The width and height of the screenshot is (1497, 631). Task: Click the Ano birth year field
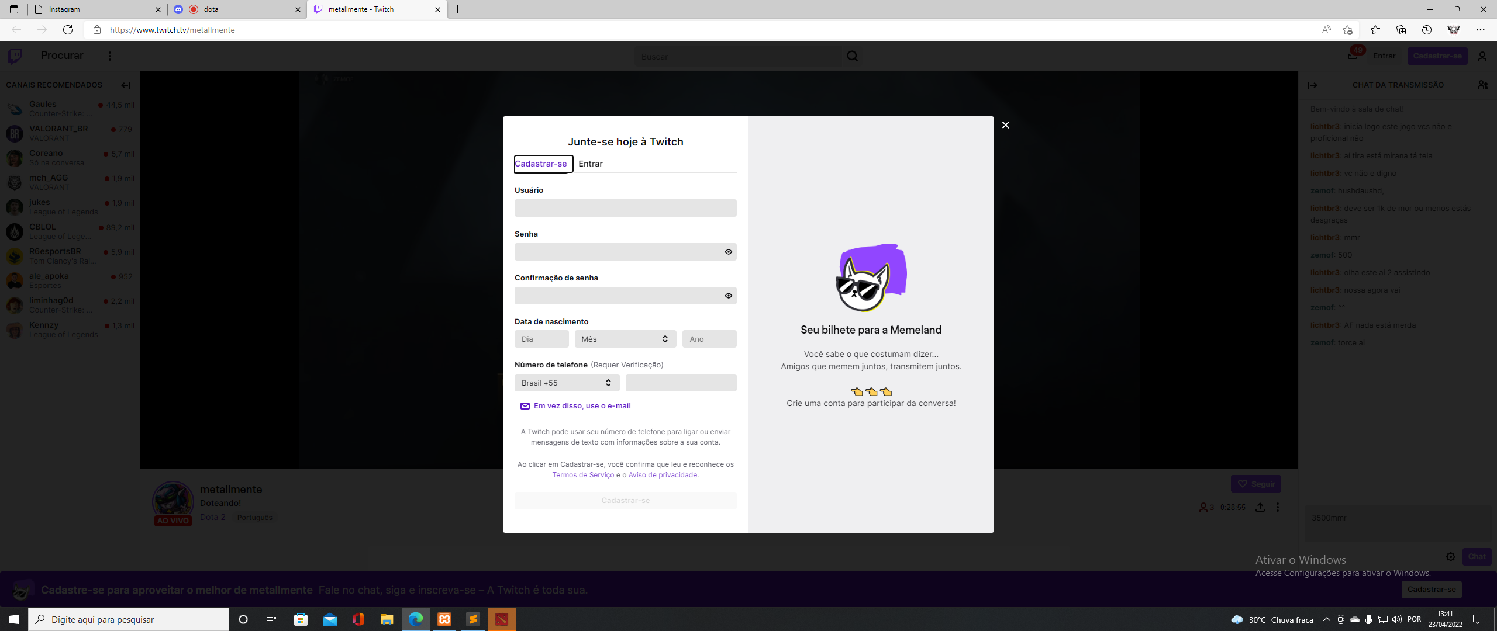click(709, 339)
